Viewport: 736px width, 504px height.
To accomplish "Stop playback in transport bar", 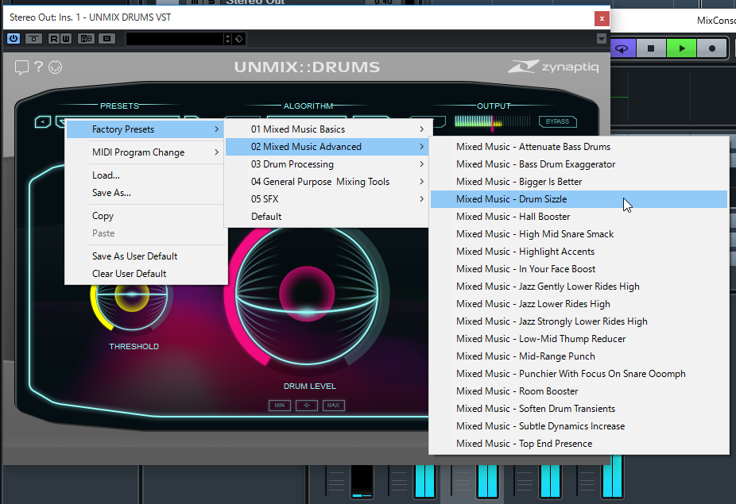I will click(x=651, y=48).
